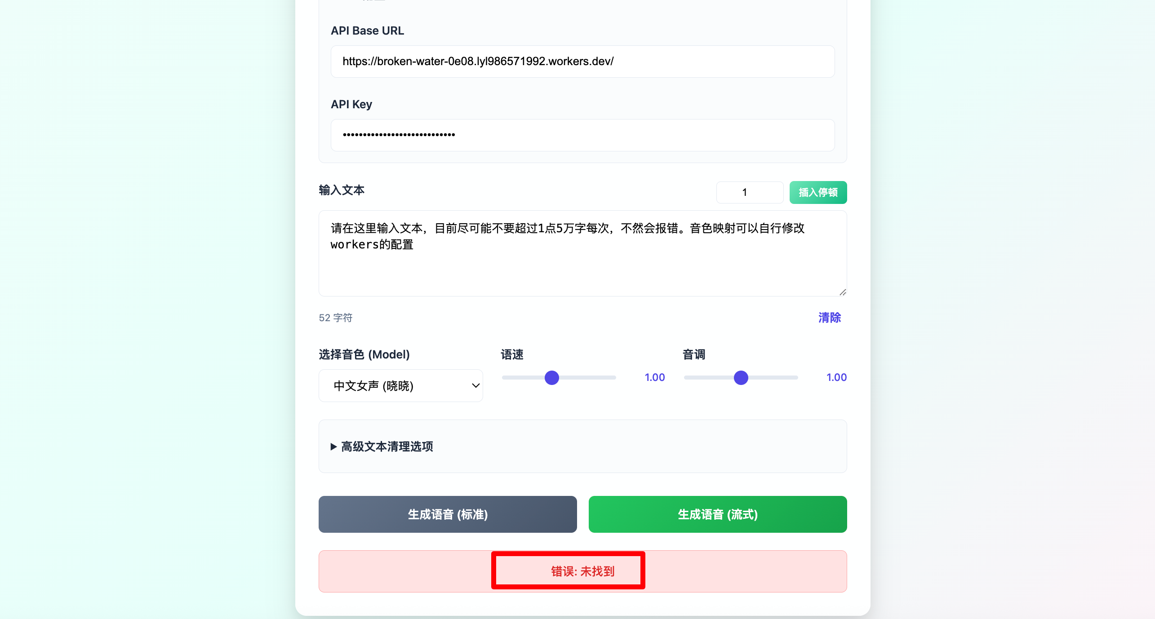Screen dimensions: 1155x619
Task: Click the 音调 slider handle
Action: coord(741,377)
